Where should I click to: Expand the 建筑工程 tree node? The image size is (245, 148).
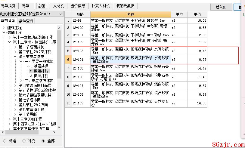click(x=4, y=28)
